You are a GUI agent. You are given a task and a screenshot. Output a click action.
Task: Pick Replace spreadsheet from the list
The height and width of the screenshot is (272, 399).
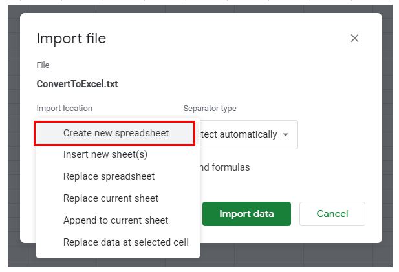[109, 176]
